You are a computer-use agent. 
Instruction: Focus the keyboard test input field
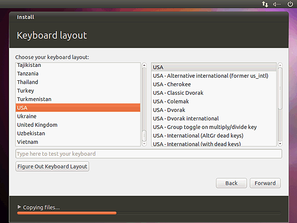(x=148, y=154)
